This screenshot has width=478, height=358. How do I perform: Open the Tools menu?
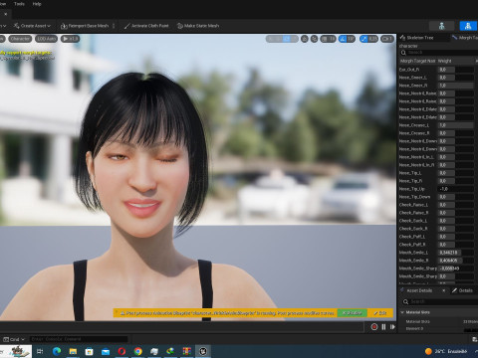19,4
